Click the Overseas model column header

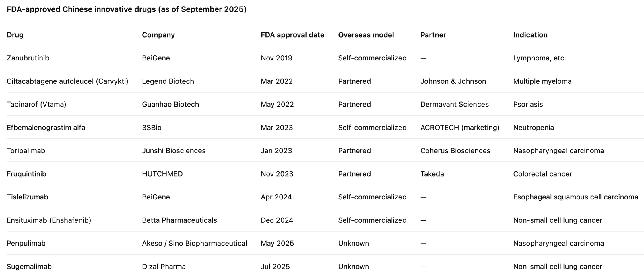tap(366, 35)
